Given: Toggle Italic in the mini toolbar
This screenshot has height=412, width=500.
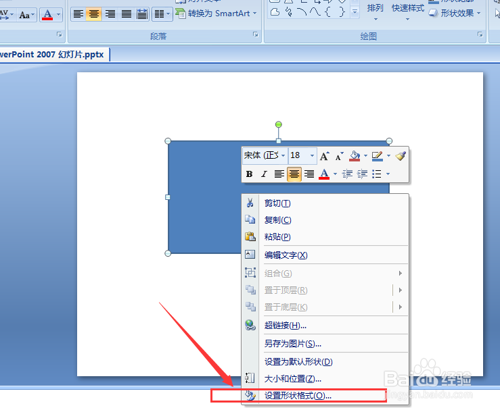Looking at the screenshot, I should point(264,174).
